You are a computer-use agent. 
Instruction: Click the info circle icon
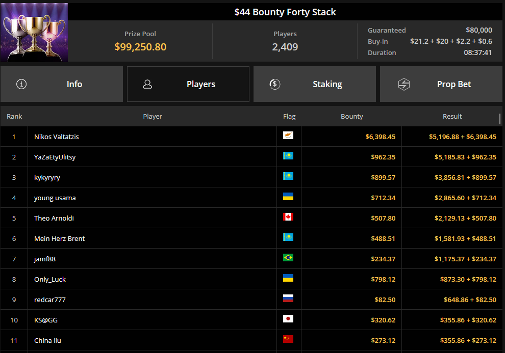tap(21, 84)
